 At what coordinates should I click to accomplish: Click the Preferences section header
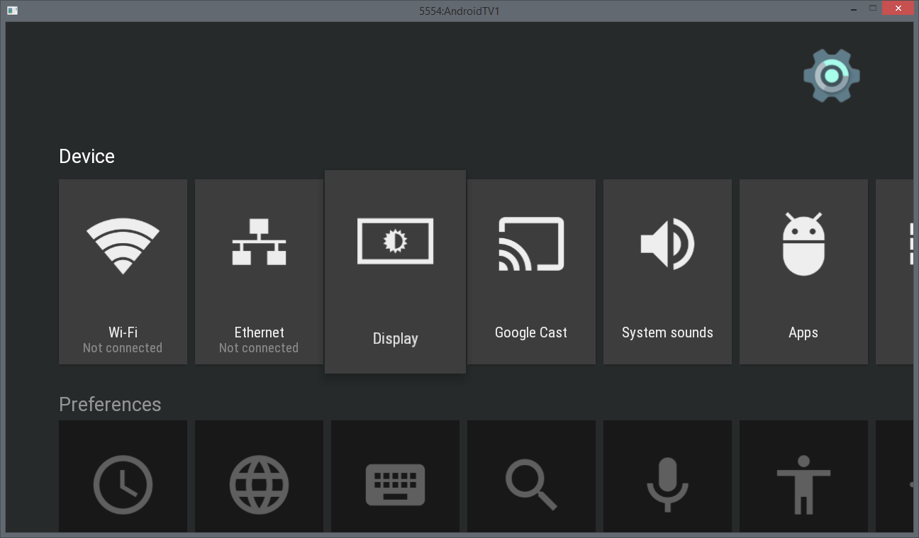tap(110, 404)
